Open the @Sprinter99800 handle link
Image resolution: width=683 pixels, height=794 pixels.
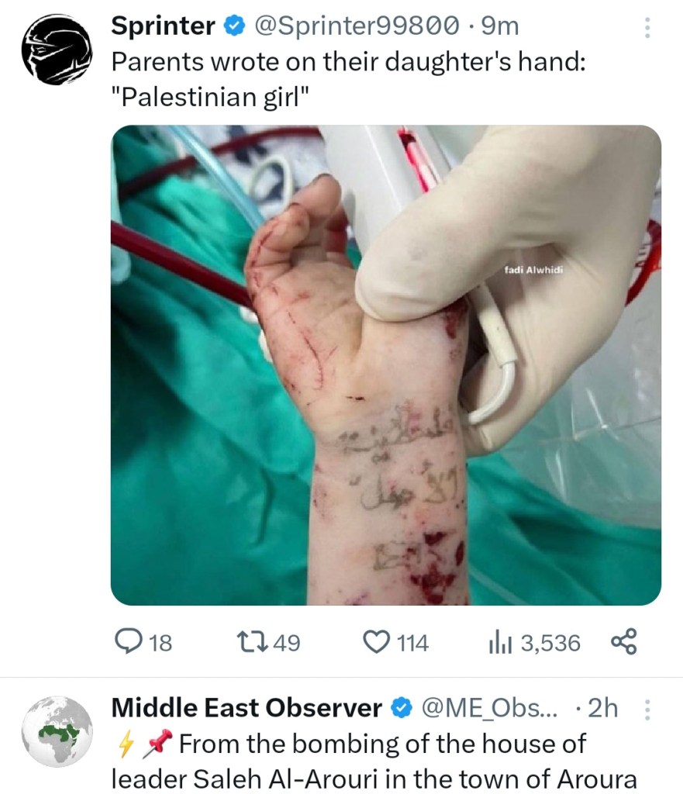[x=354, y=26]
